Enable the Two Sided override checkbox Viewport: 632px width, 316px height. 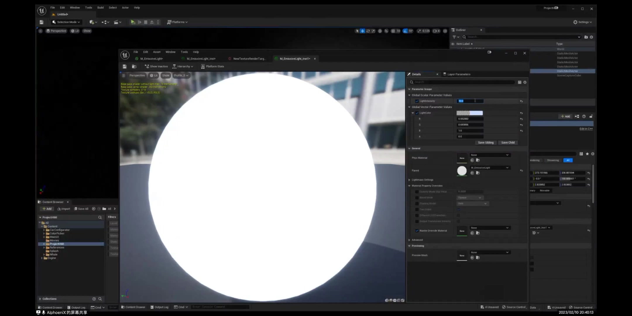point(417,209)
